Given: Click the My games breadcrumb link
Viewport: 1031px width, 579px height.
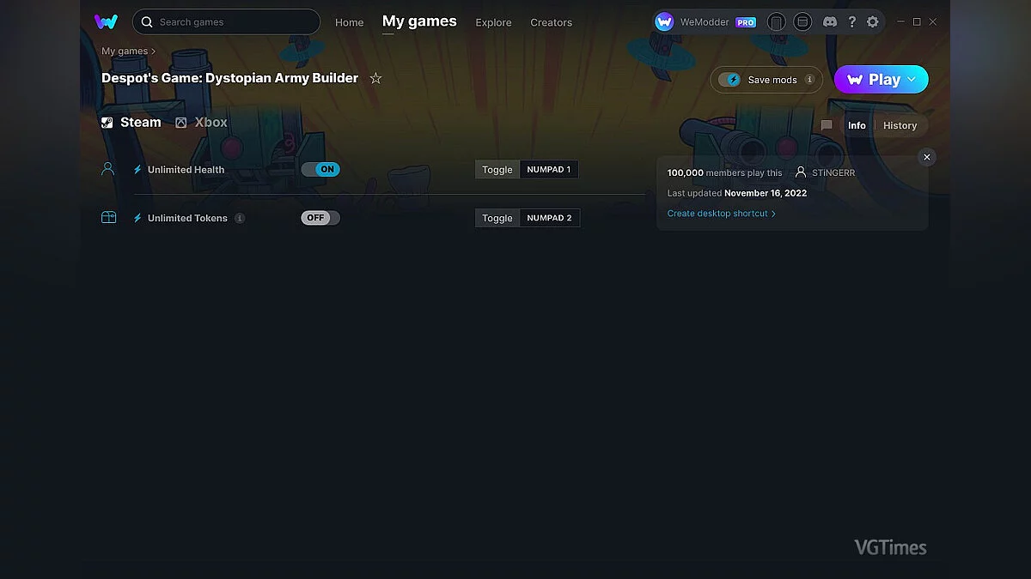Looking at the screenshot, I should [x=125, y=51].
